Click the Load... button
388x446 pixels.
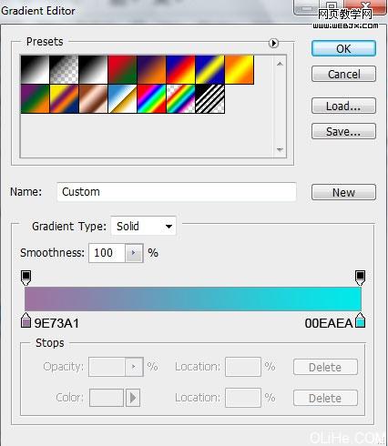pos(343,106)
